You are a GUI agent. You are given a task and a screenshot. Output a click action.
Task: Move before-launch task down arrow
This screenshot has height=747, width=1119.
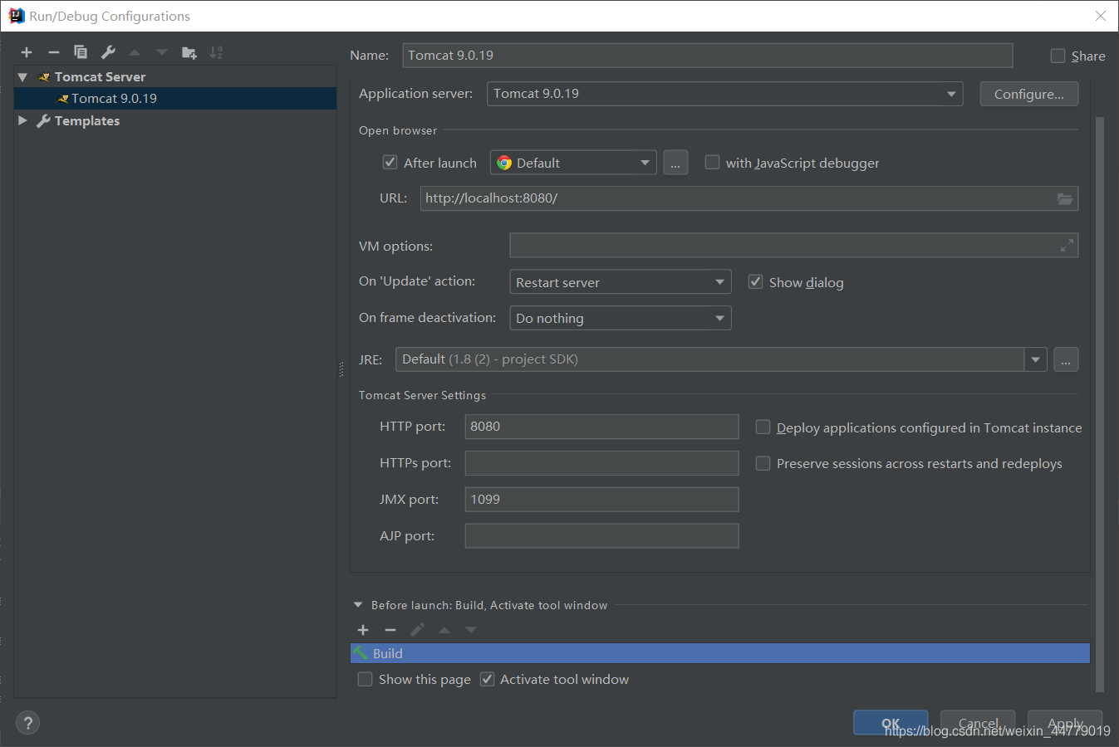[471, 630]
